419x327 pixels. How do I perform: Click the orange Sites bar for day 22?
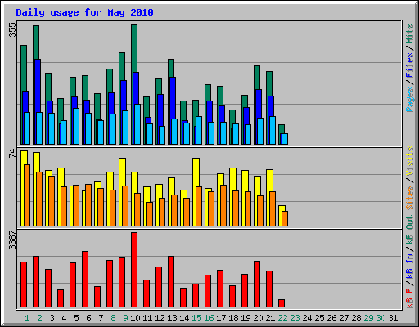[285, 218]
